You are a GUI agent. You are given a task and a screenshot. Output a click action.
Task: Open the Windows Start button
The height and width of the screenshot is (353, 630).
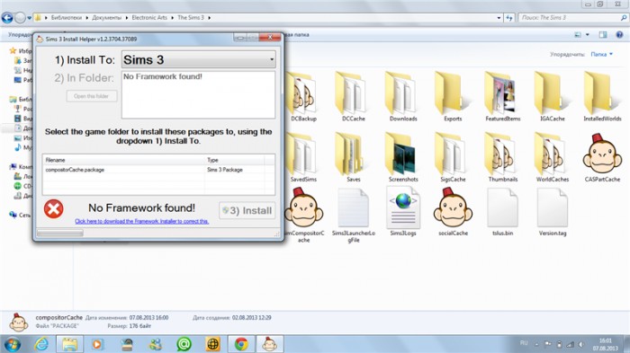12,344
